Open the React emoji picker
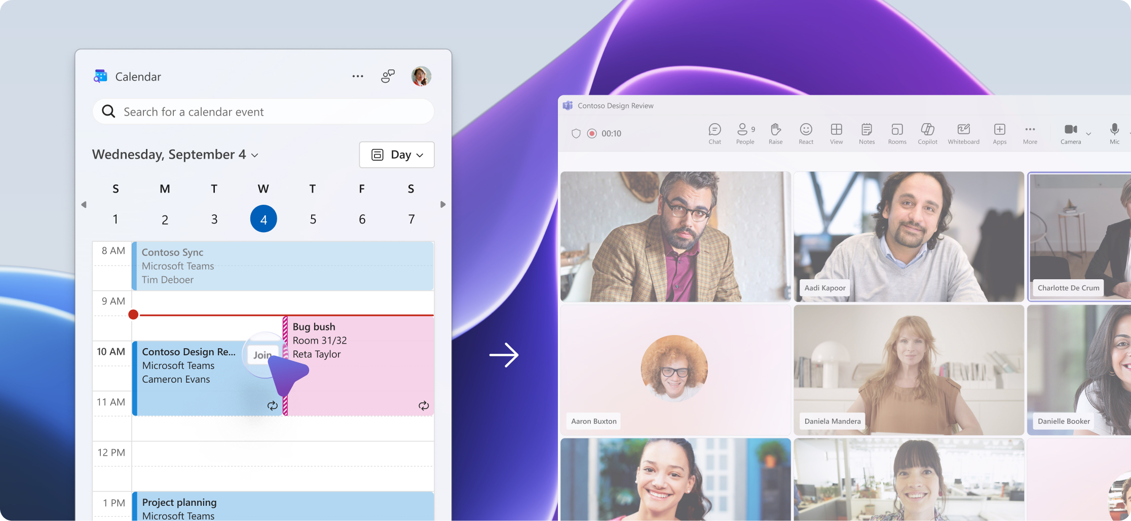This screenshot has width=1131, height=521. pos(806,134)
